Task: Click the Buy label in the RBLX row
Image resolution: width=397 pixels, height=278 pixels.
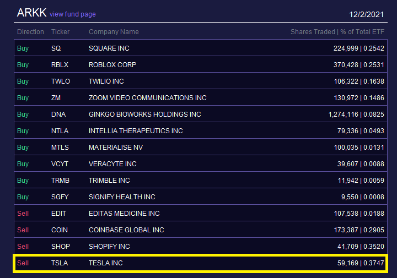Action: tap(23, 65)
